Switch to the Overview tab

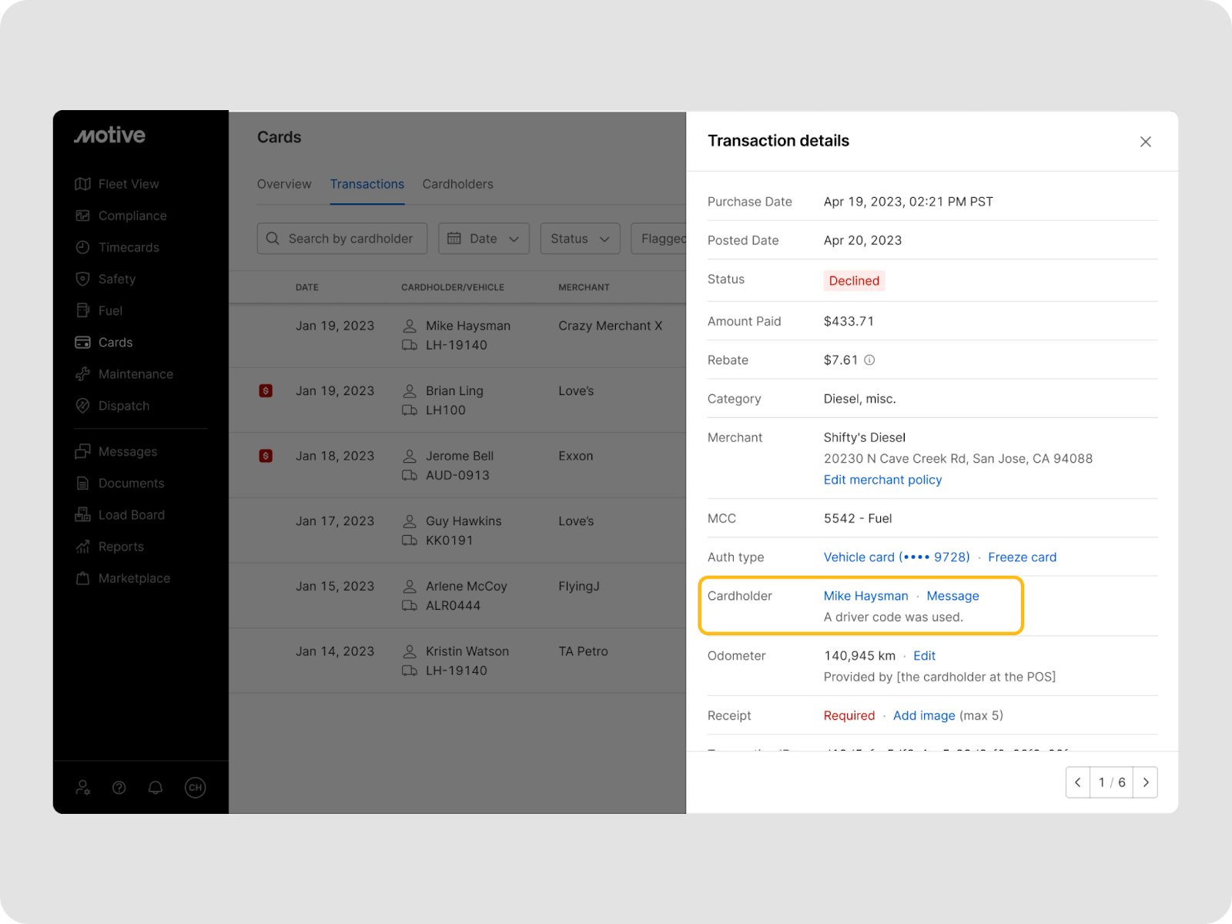click(x=284, y=184)
